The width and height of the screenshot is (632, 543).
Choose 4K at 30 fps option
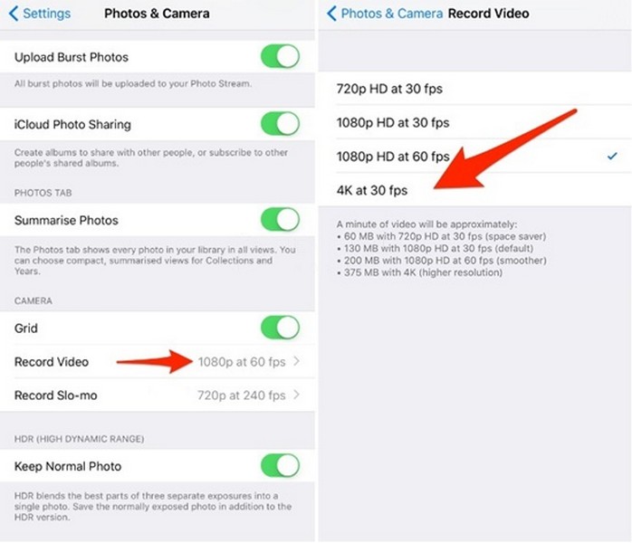(x=474, y=190)
